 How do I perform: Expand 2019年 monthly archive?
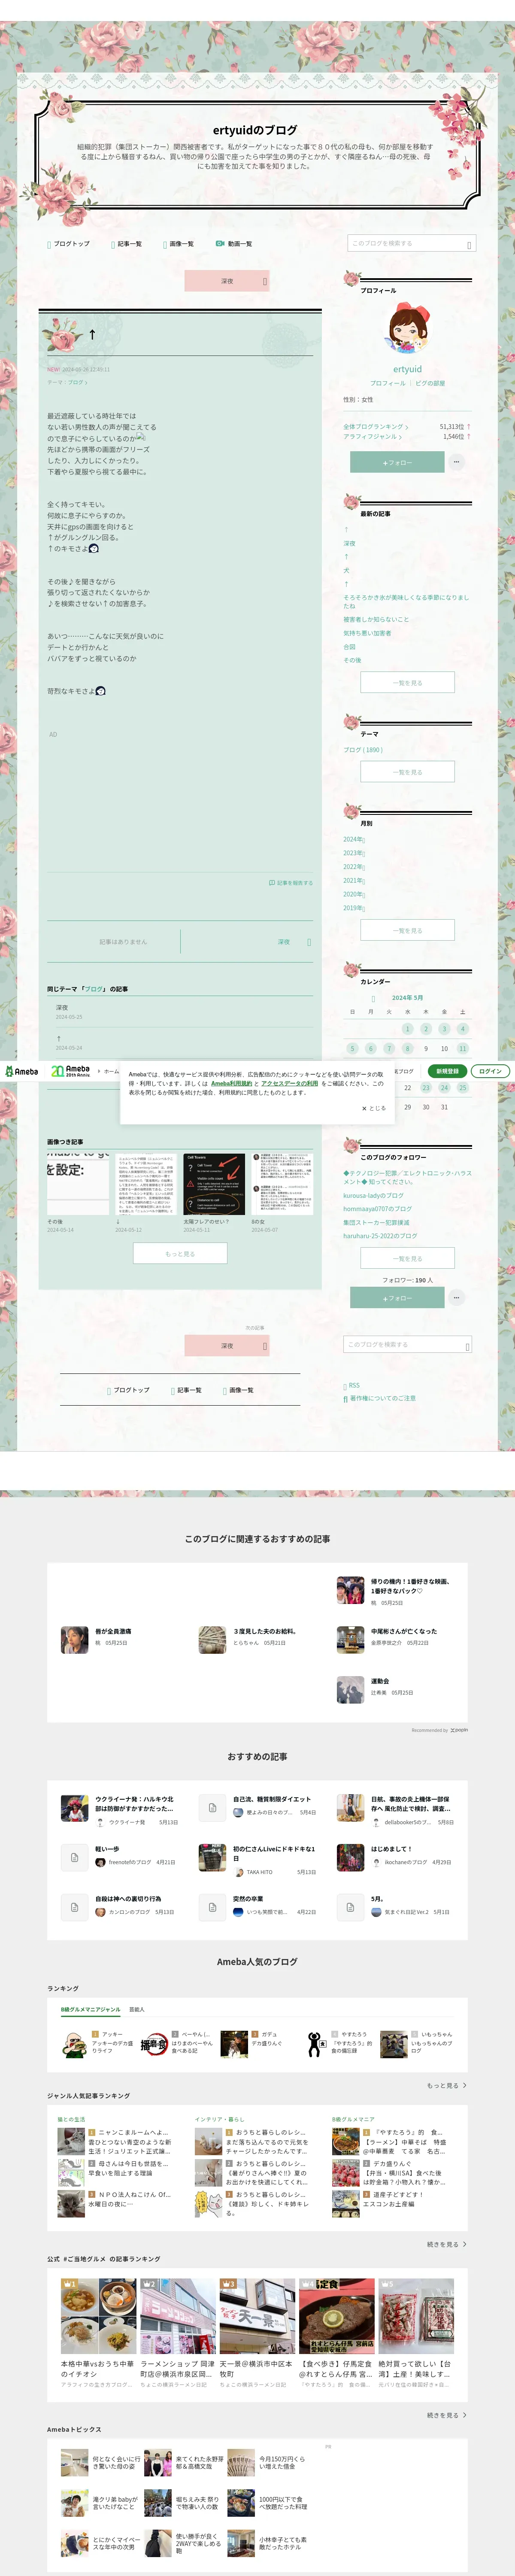pos(354,908)
